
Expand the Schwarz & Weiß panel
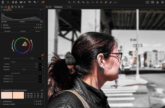click(1, 104)
